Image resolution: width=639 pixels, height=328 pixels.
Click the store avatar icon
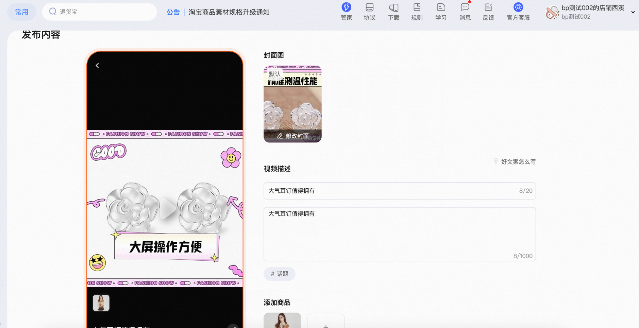click(552, 12)
